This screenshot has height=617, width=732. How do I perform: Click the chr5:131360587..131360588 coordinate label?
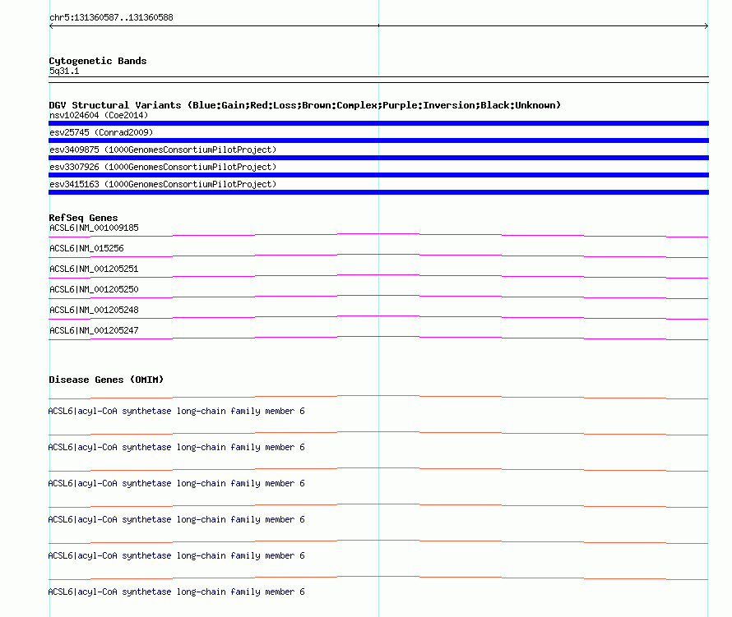pyautogui.click(x=111, y=17)
